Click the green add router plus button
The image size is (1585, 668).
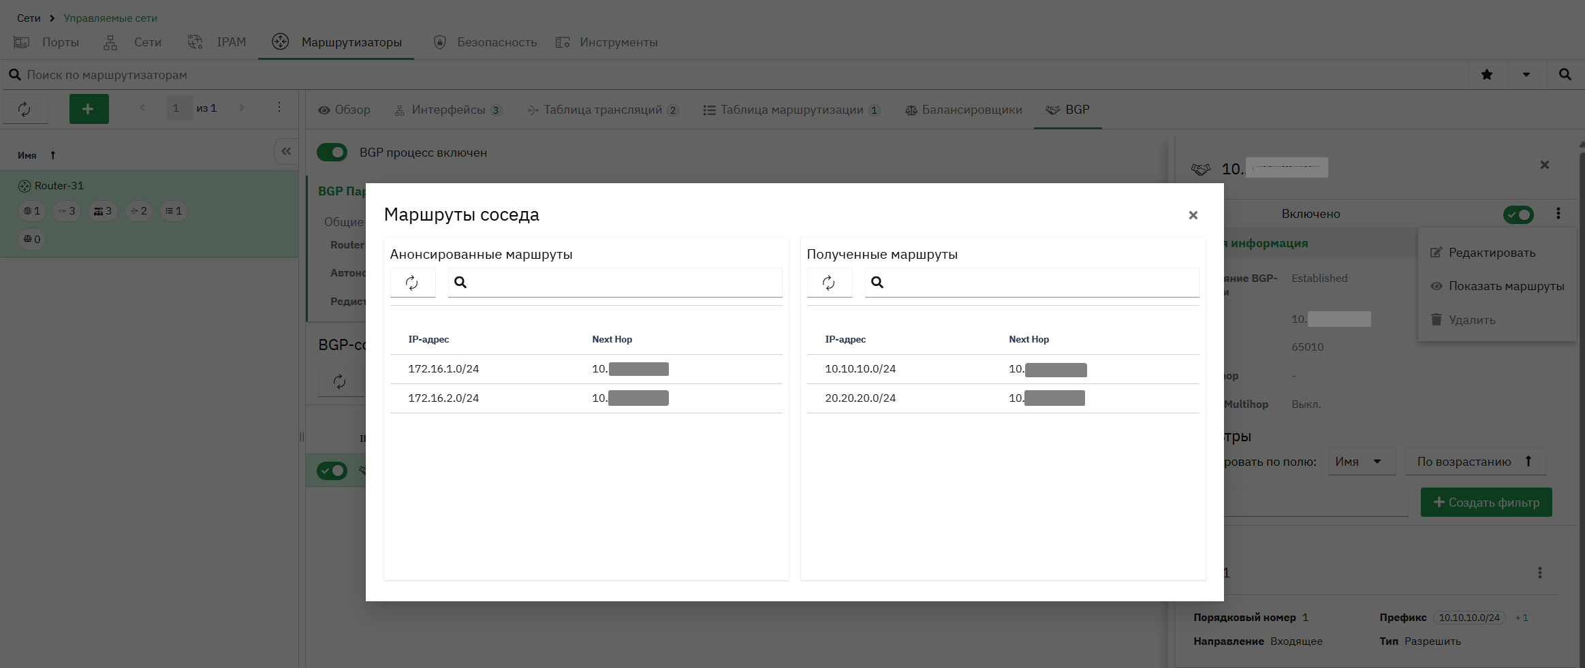[89, 109]
